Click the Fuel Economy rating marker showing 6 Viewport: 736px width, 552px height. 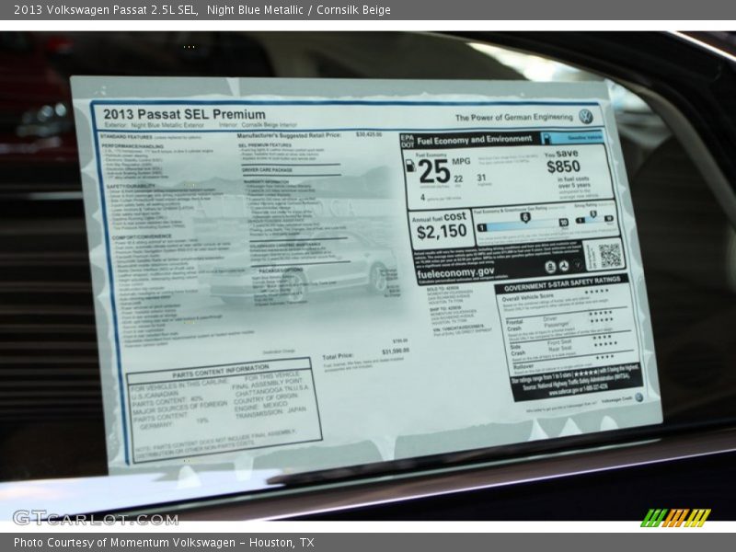524,217
